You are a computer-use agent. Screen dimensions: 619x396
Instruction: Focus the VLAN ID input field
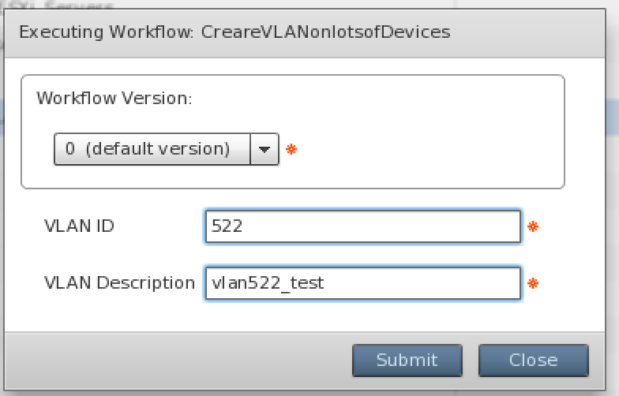[363, 226]
